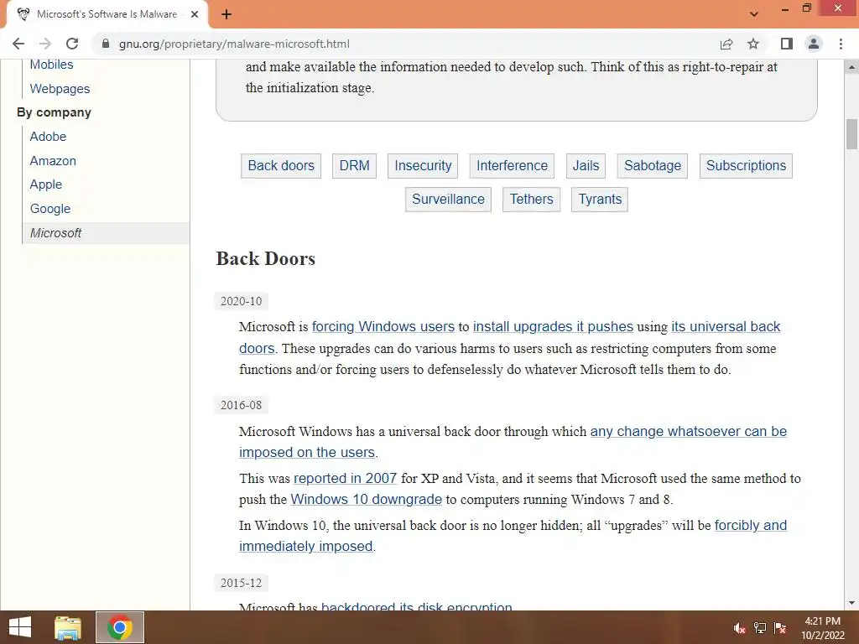
Task: Click the share page icon
Action: click(726, 44)
